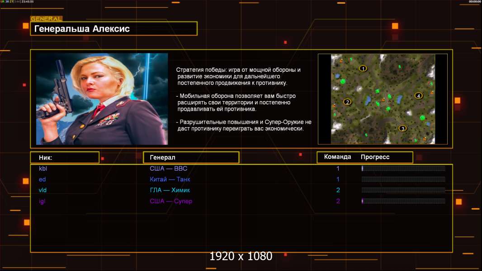The height and width of the screenshot is (271, 482).
Task: Click the "Стратегия победы" description paragraph
Action: click(x=238, y=76)
